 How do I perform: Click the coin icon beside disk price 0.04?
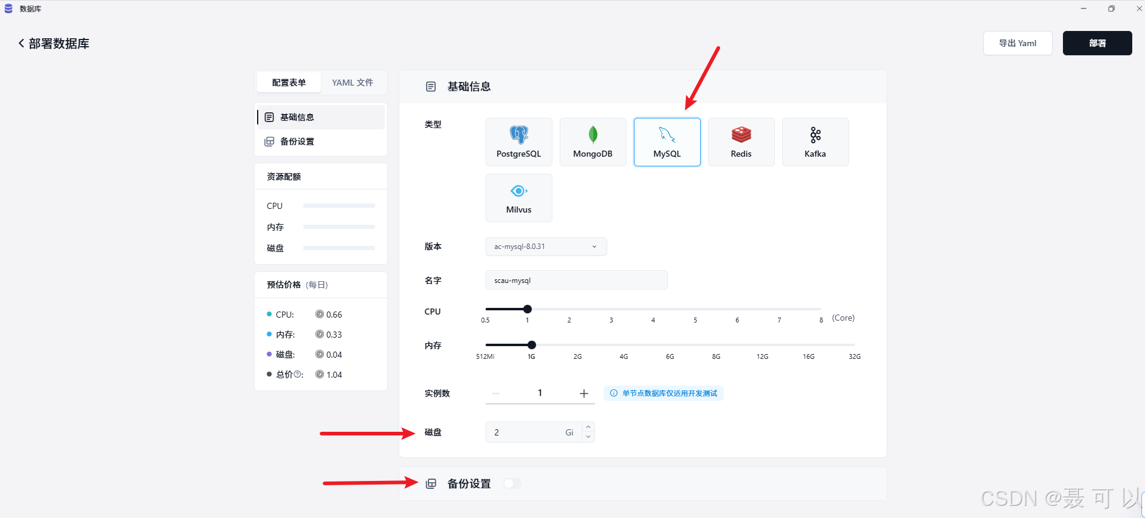pyautogui.click(x=320, y=354)
